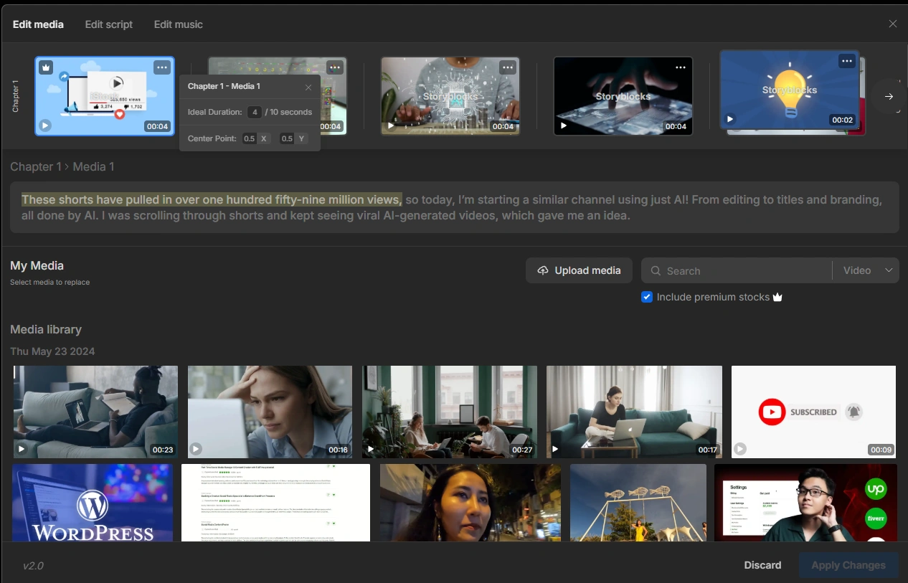Open options menu on second media clip
The image size is (908, 583).
pos(335,67)
